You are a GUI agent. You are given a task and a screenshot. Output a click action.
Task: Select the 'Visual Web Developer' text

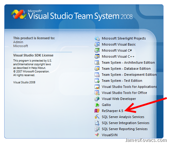[x=119, y=99]
